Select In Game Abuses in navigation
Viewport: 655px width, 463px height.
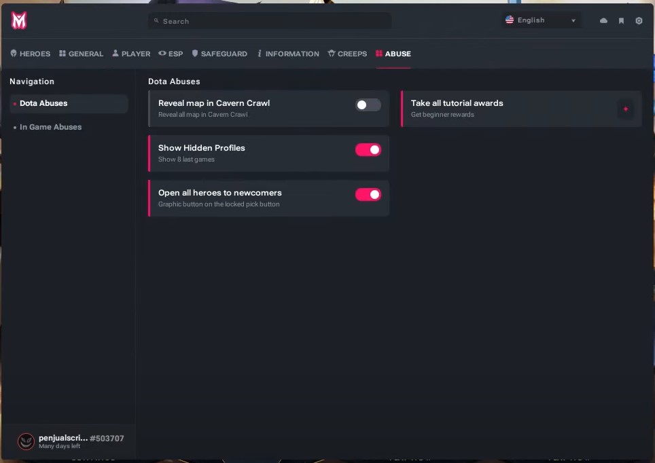[x=50, y=127]
